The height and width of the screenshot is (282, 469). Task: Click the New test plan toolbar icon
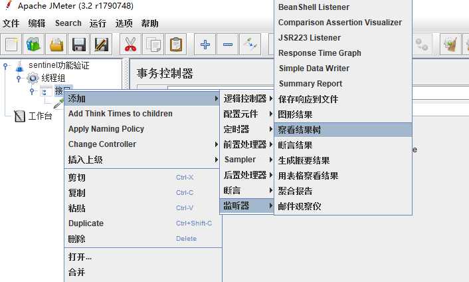coord(11,45)
